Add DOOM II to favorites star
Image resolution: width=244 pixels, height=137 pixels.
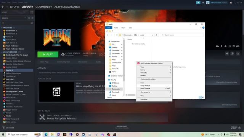(238, 54)
